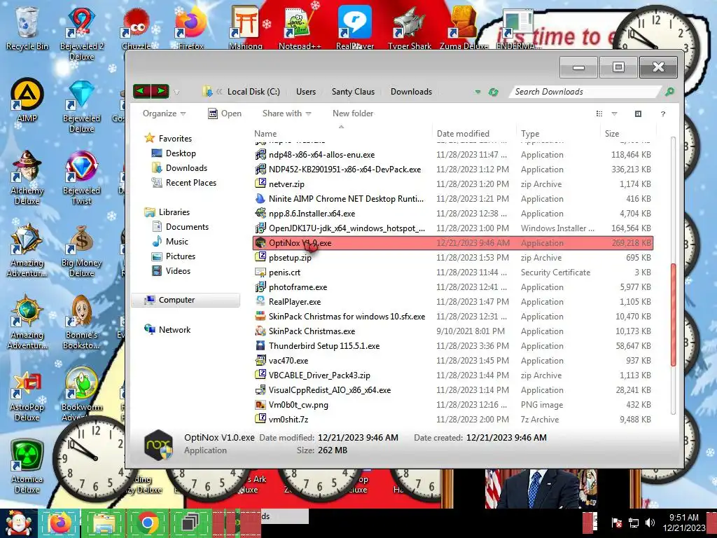
Task: Click Downloads in the address breadcrumb
Action: tap(411, 92)
